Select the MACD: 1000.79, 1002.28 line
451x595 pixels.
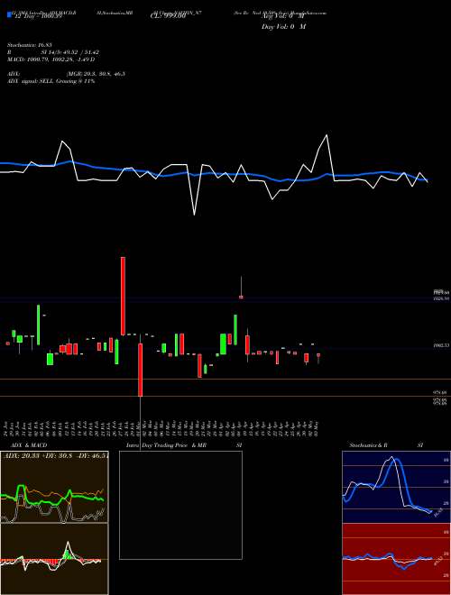tap(51, 59)
